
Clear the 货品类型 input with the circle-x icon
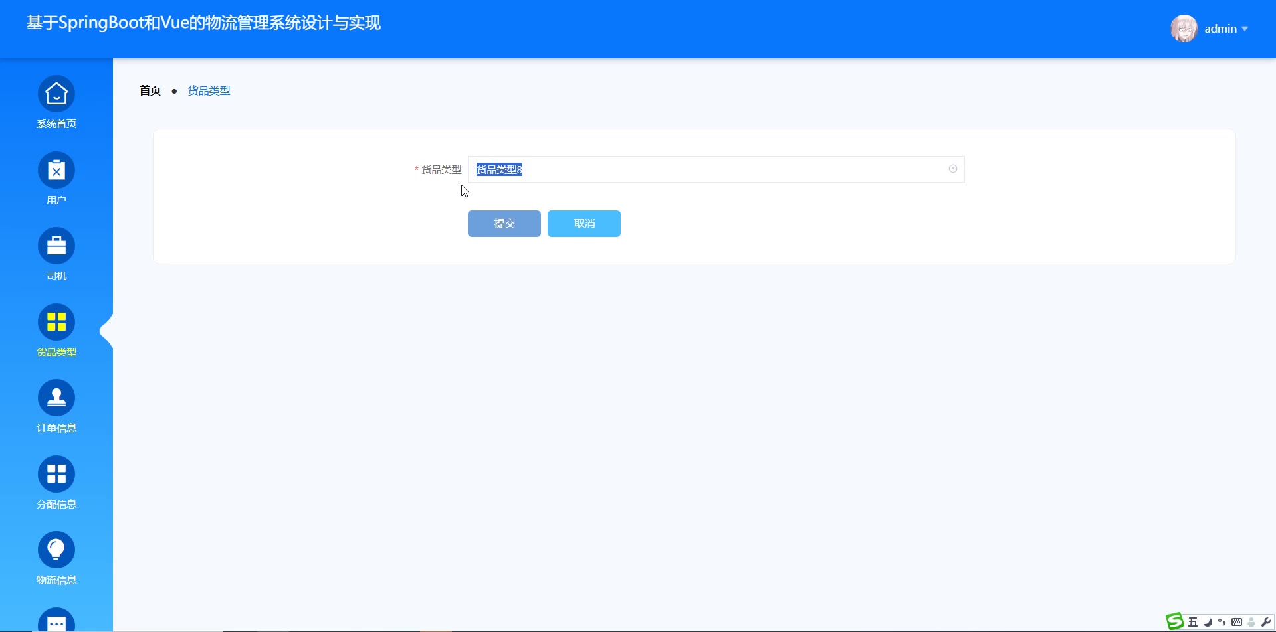tap(953, 169)
